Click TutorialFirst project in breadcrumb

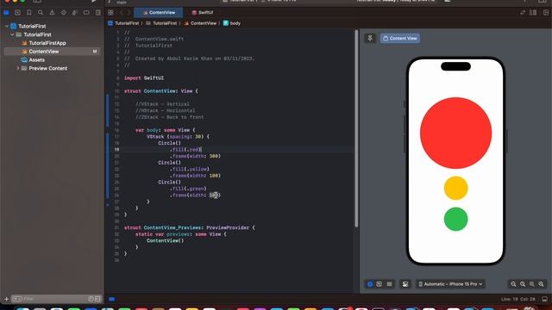point(123,23)
